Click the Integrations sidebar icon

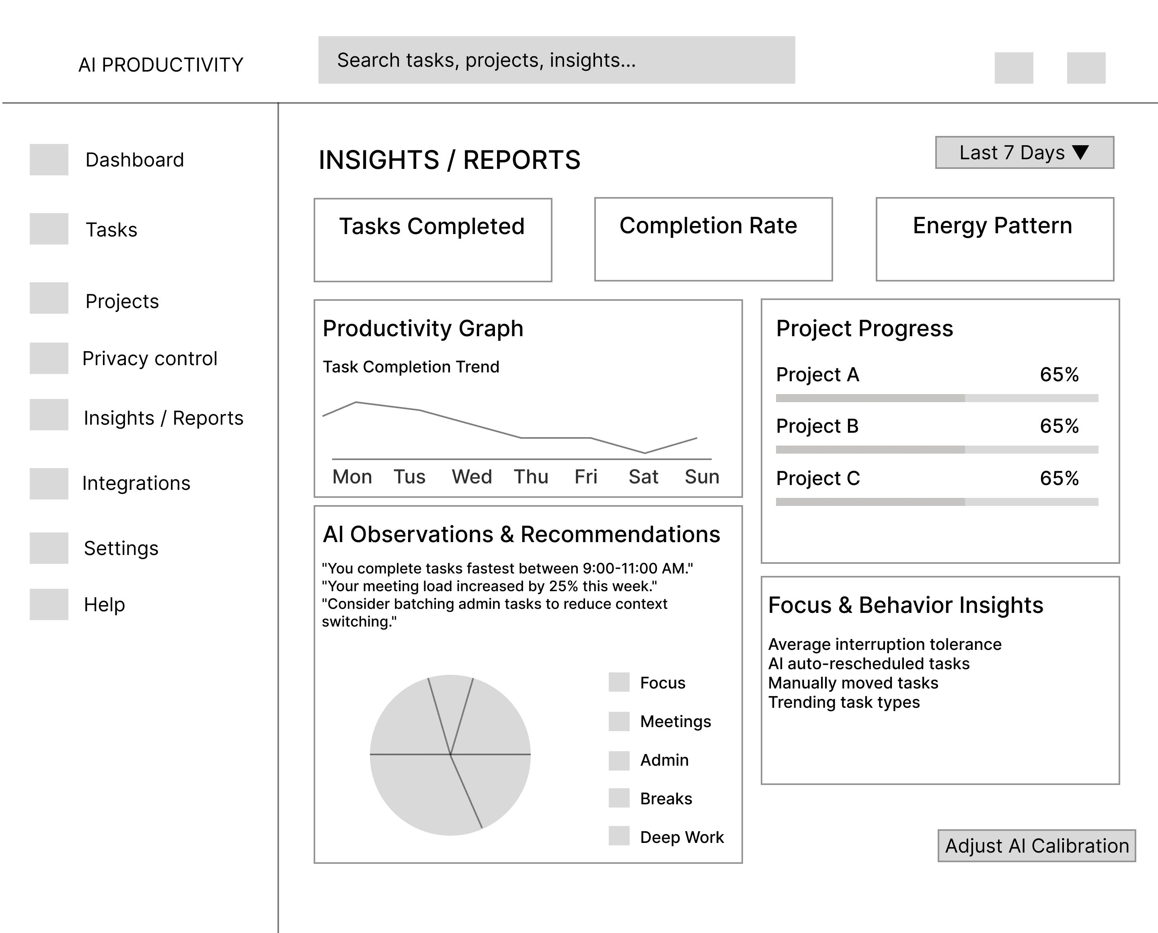(49, 484)
